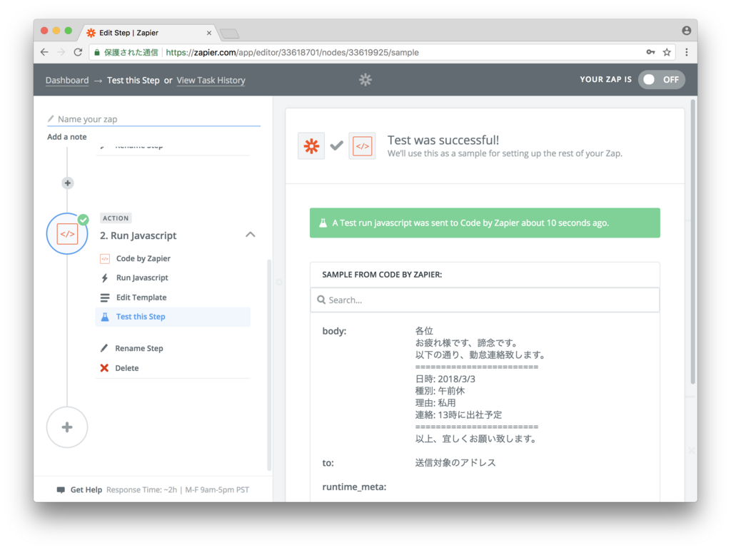The image size is (731, 550).
Task: Click the left sidebar scrollbar
Action: [269, 365]
